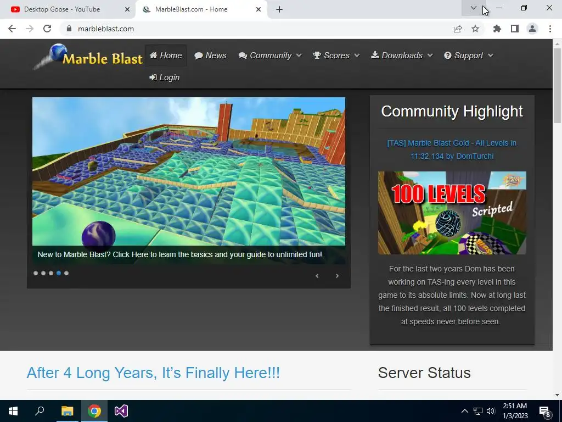The image size is (562, 422).
Task: Click the New to Marble Blast caption
Action: [179, 254]
